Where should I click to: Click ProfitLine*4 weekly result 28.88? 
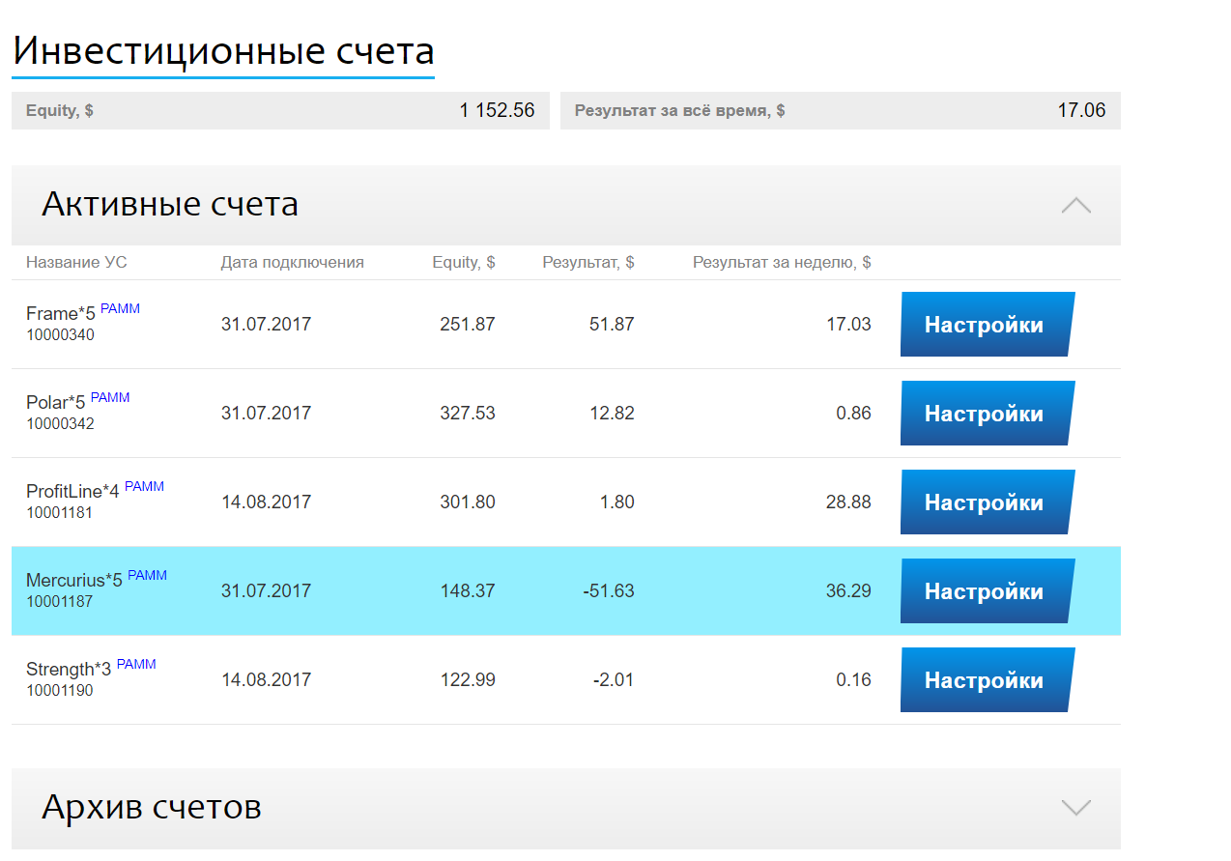[848, 502]
